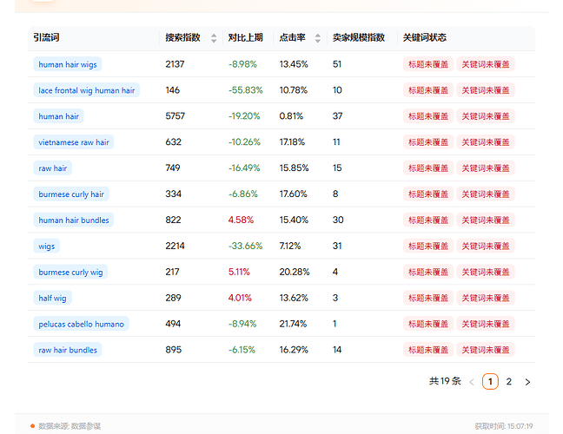Open the 'wigs' keyword tag

pyautogui.click(x=47, y=247)
